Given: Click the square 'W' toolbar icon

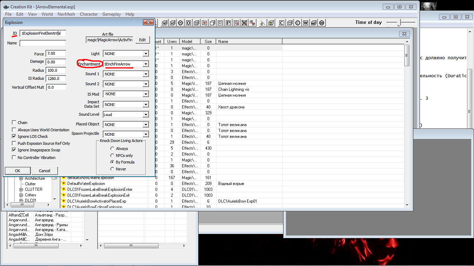Looking at the screenshot, I should (306, 23).
